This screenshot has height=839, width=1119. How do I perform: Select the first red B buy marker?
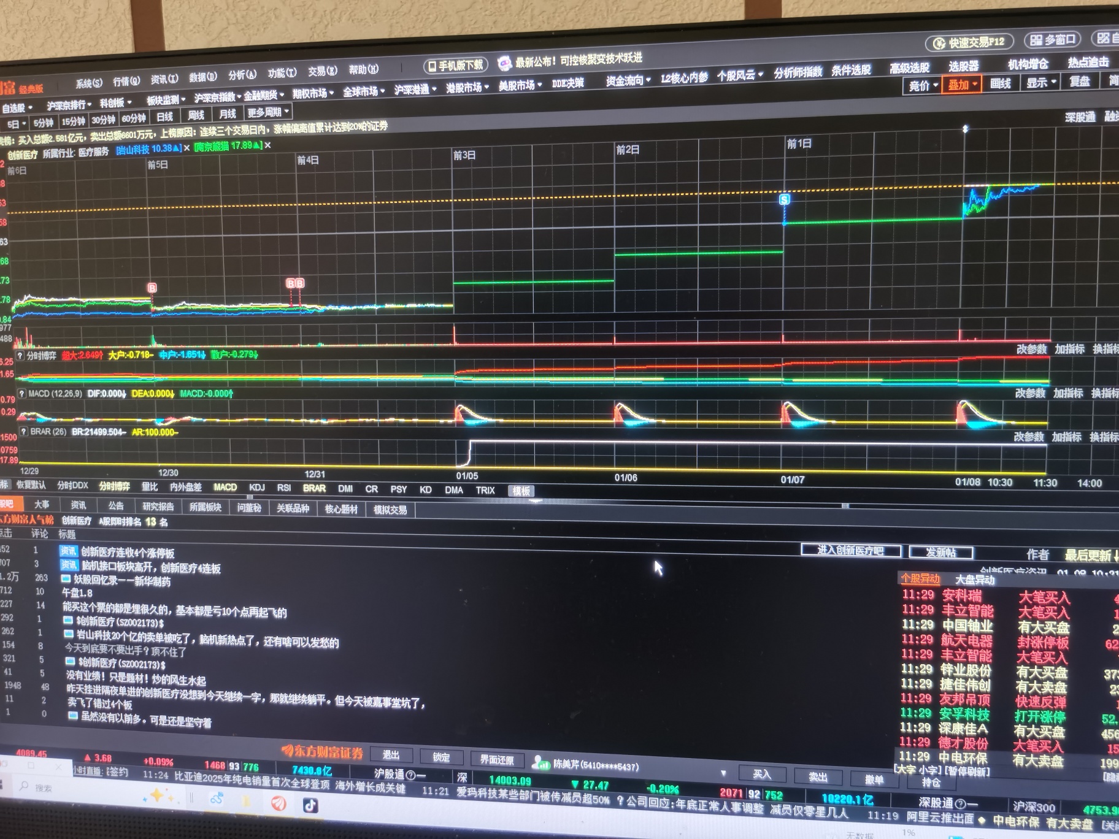[152, 288]
